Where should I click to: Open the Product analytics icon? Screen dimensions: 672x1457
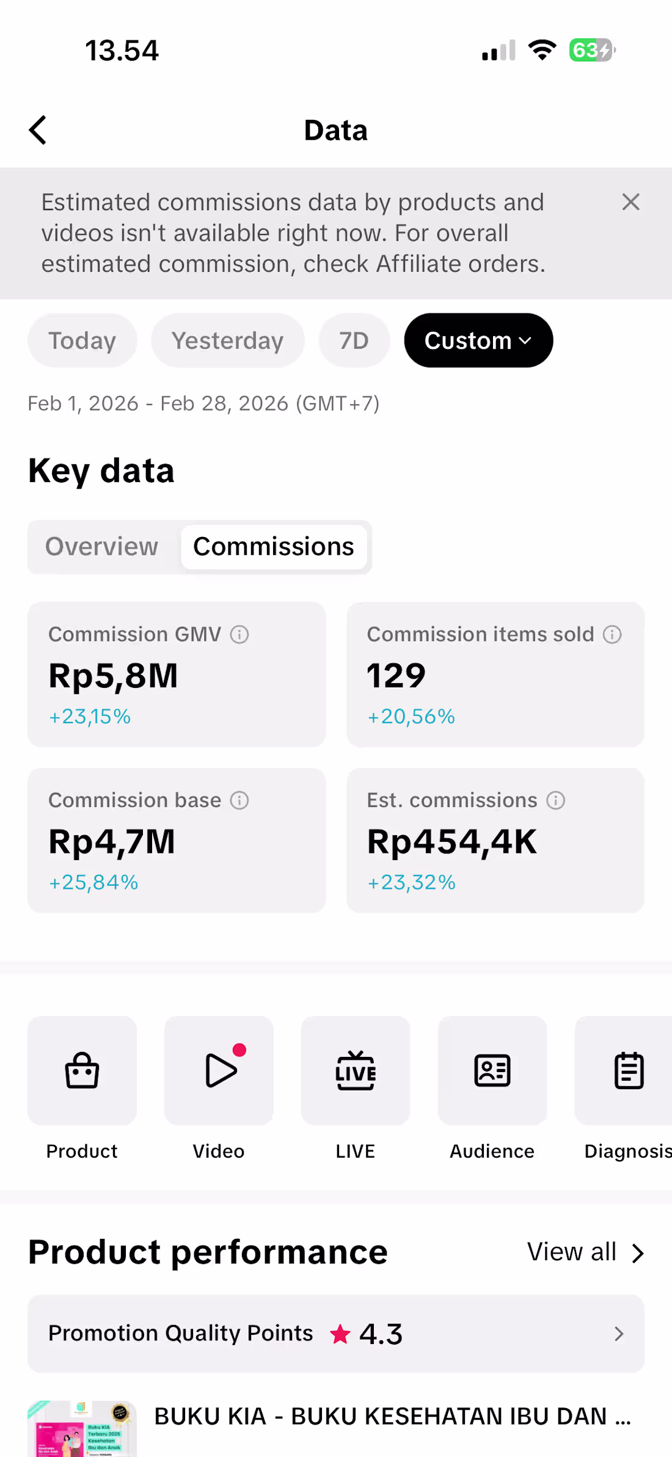tap(82, 1070)
